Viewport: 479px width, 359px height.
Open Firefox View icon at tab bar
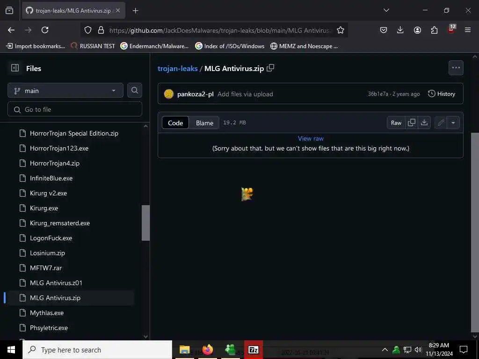pos(9,10)
